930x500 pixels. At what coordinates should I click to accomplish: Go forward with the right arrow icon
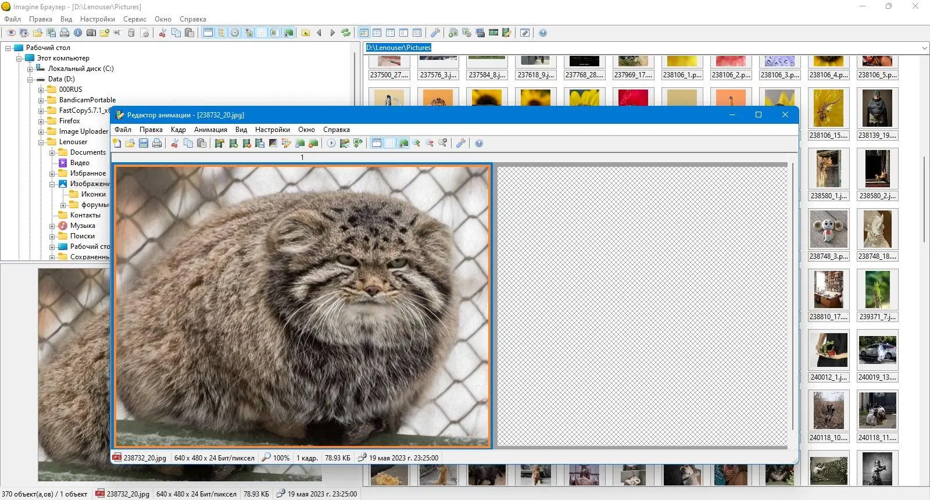[x=332, y=33]
